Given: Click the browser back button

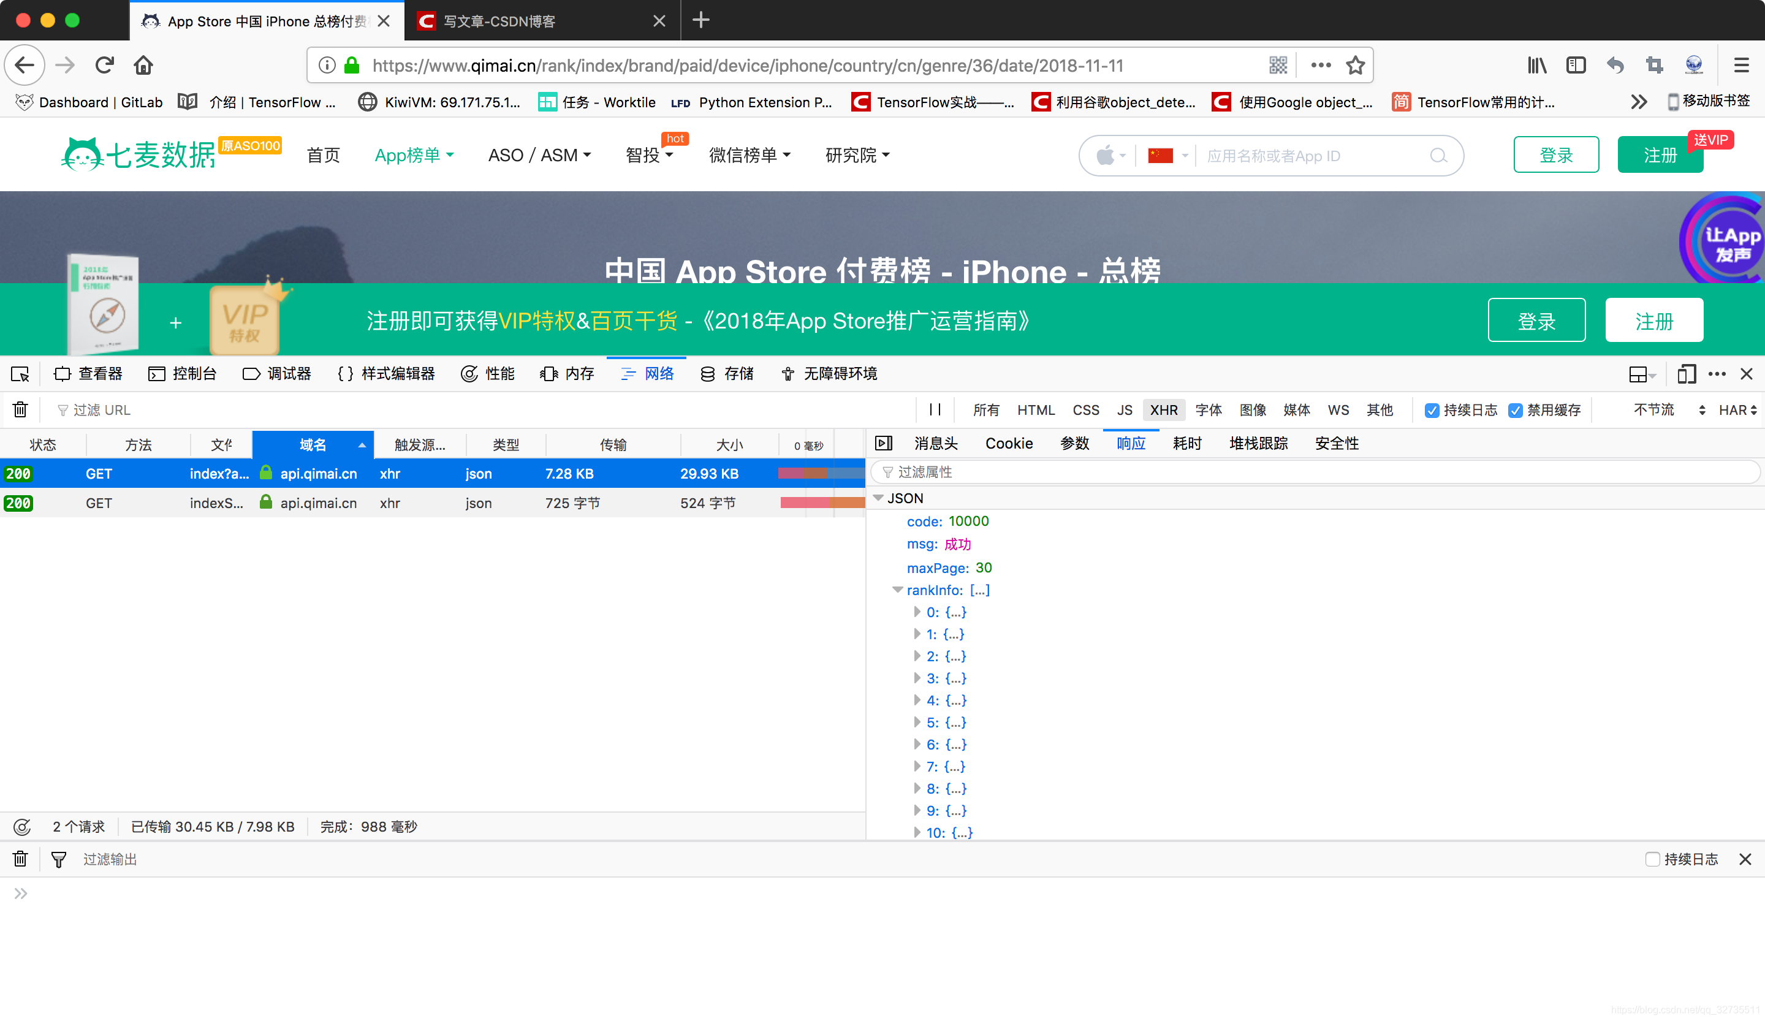Looking at the screenshot, I should (x=25, y=65).
